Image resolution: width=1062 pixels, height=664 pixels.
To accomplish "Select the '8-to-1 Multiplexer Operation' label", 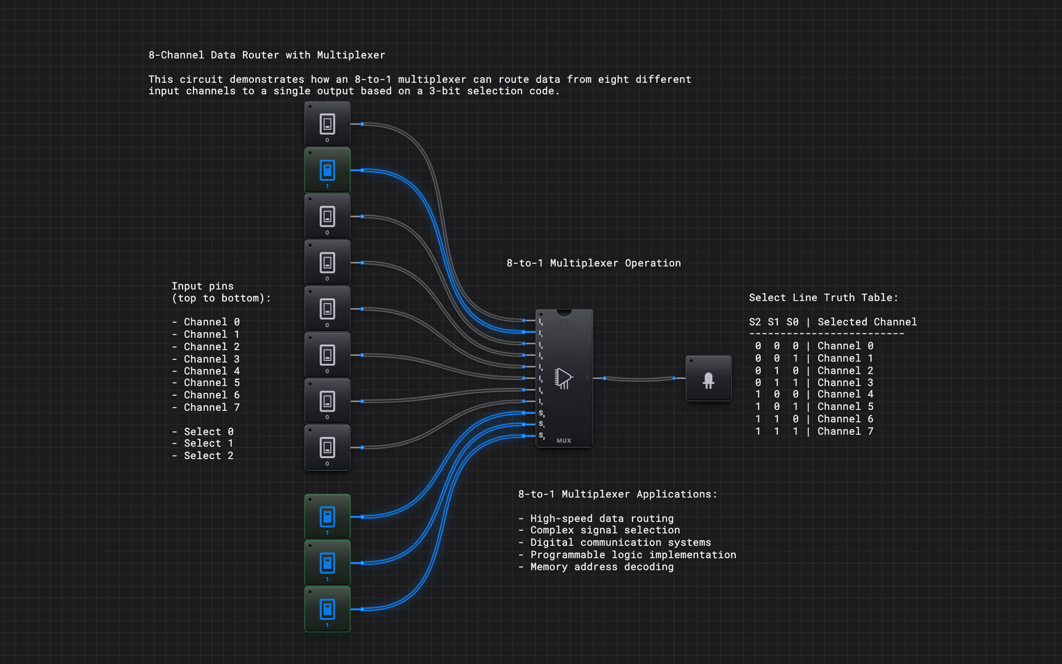I will pyautogui.click(x=593, y=263).
